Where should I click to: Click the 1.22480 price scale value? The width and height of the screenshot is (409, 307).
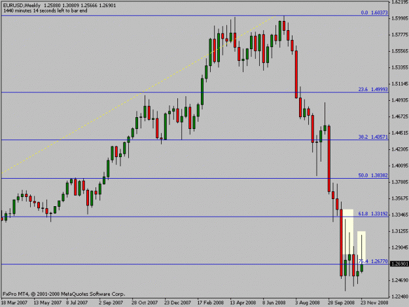tap(400, 297)
